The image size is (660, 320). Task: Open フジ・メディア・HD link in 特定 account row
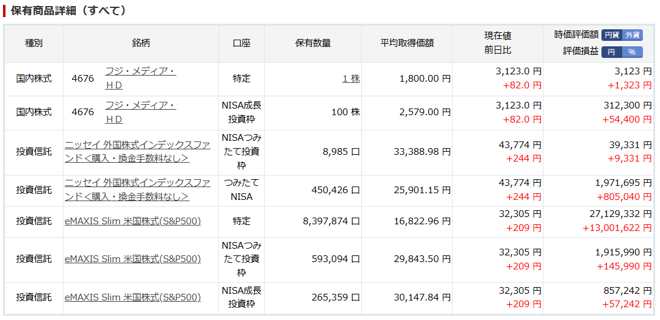tap(140, 79)
